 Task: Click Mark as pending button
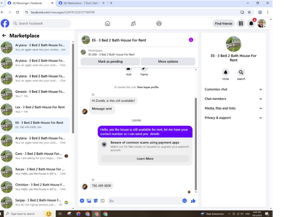click(110, 62)
